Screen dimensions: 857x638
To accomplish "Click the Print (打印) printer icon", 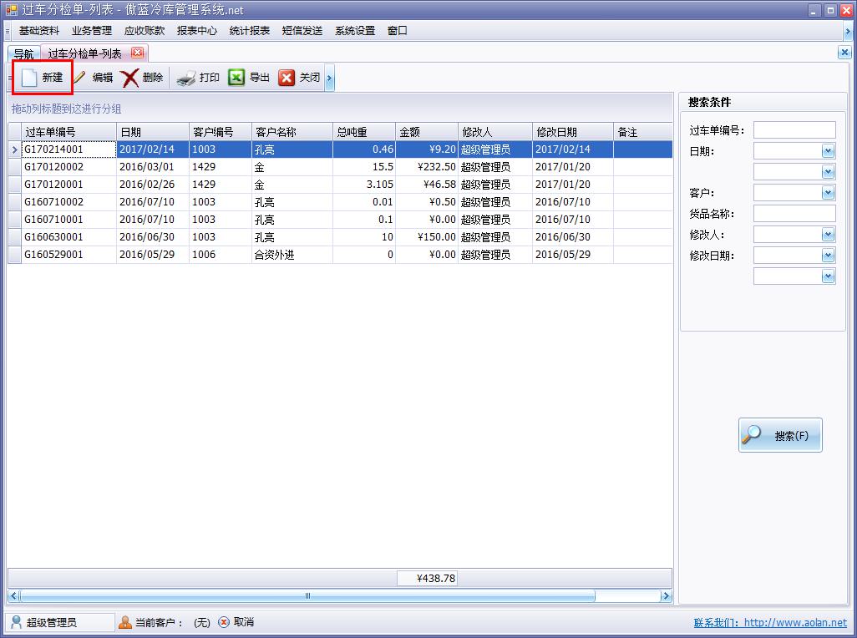I will (x=185, y=78).
